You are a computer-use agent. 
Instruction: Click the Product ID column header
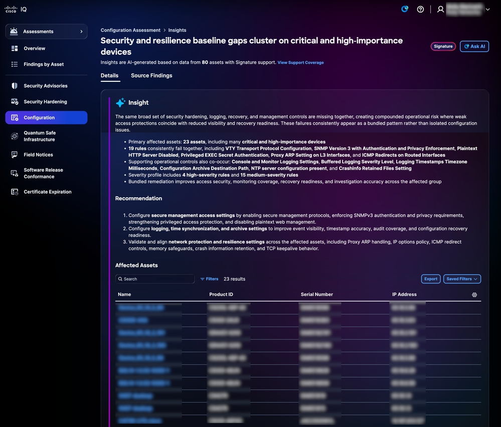221,295
